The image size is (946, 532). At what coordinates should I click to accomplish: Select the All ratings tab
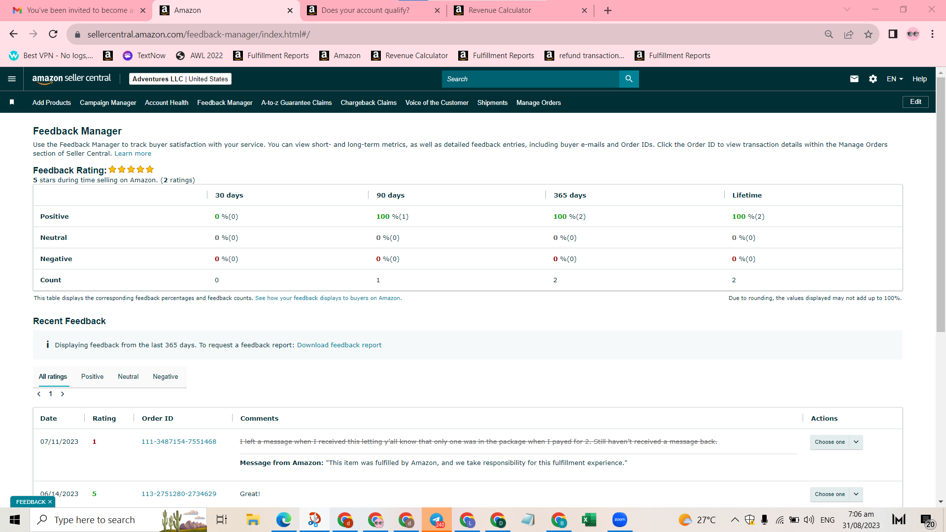pos(53,376)
